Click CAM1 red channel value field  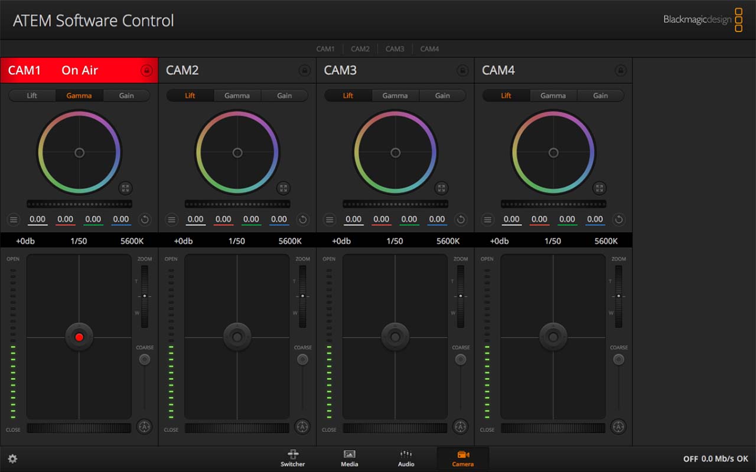(65, 219)
